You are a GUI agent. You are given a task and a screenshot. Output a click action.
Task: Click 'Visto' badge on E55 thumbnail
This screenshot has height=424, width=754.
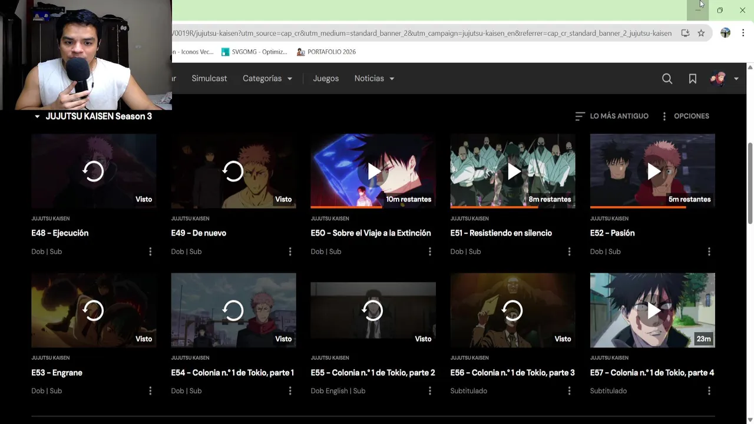click(423, 339)
